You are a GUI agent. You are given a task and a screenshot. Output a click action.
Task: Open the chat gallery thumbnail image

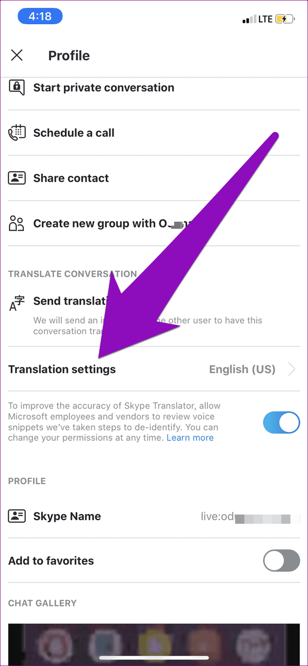tap(154, 644)
